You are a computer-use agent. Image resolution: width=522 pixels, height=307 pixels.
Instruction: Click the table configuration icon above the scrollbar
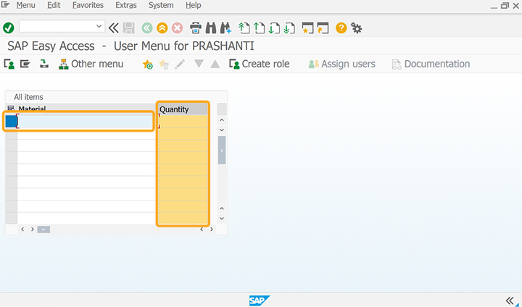click(x=222, y=109)
